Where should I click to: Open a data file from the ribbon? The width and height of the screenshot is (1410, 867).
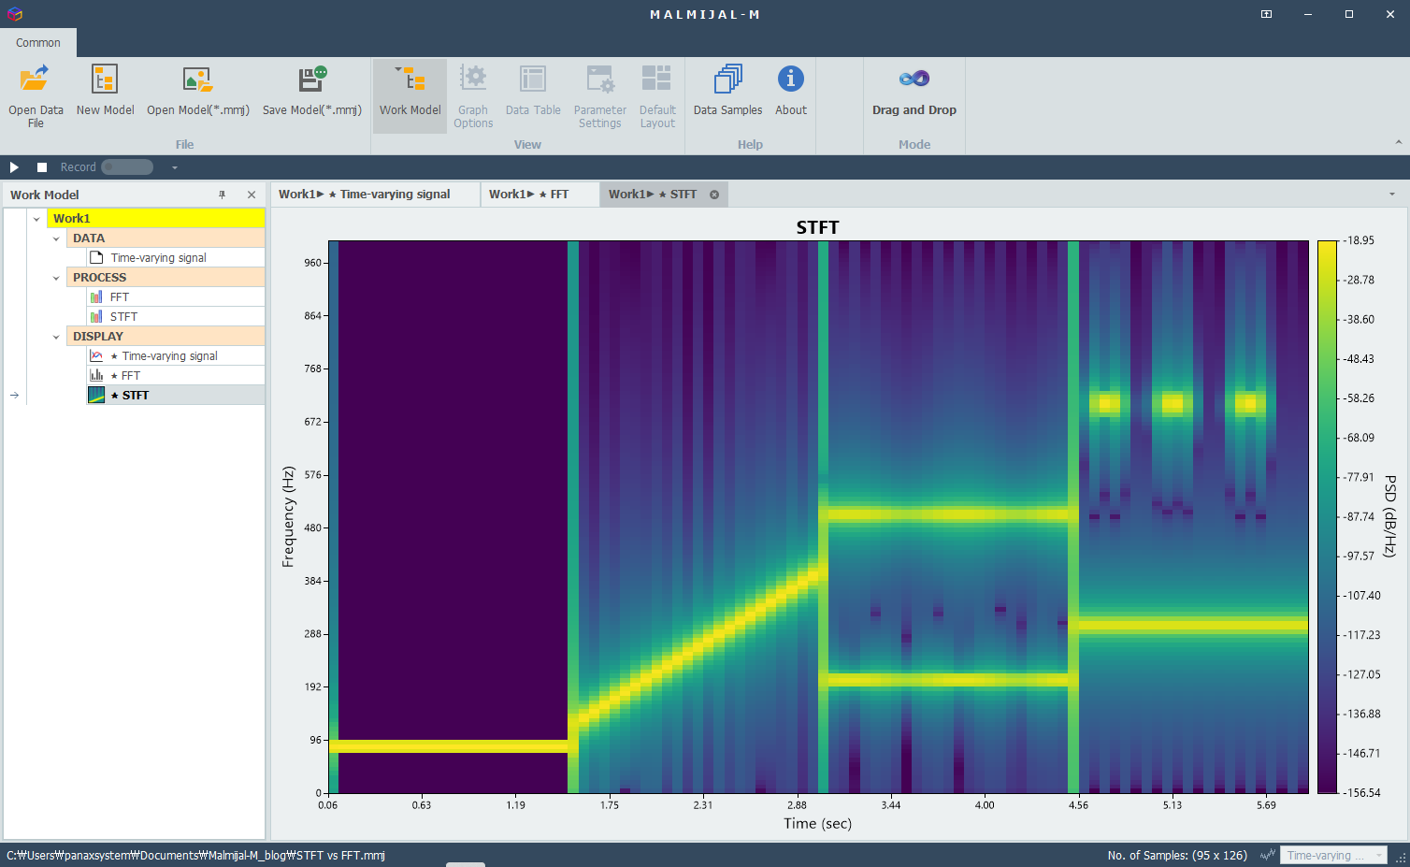(36, 95)
